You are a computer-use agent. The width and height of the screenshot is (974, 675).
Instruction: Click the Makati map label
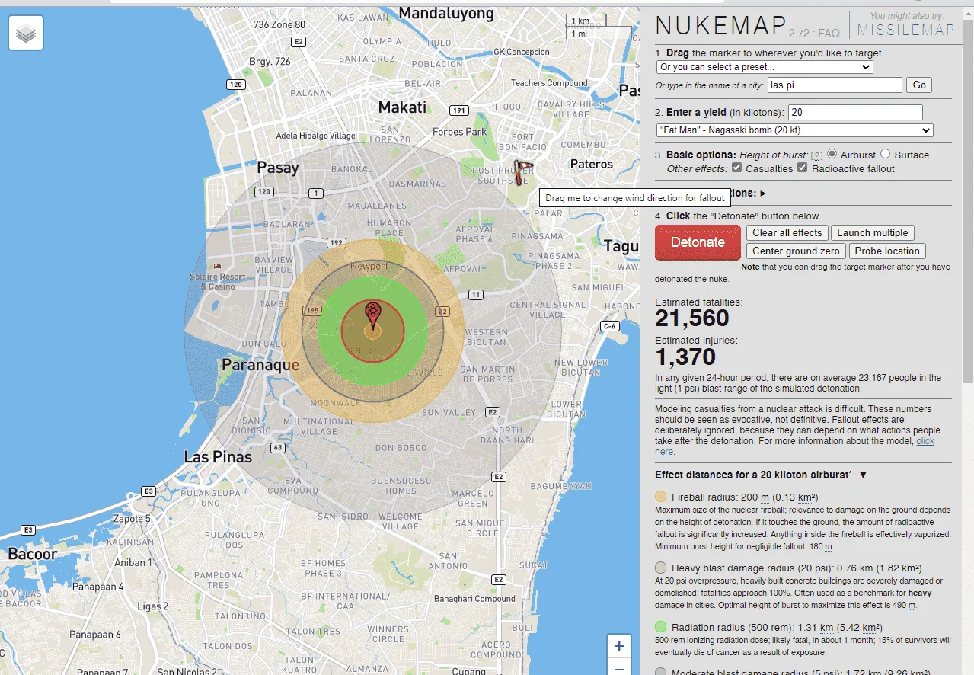403,107
